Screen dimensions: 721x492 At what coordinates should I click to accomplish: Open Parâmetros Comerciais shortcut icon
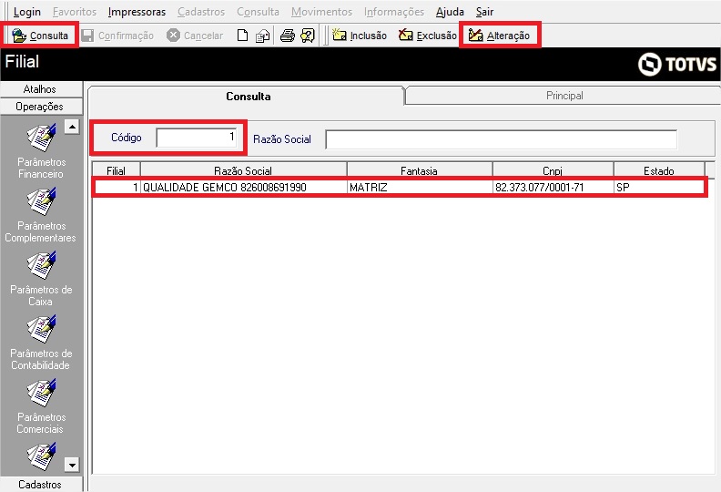(x=41, y=393)
